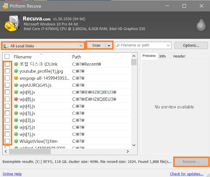
Task: Click the Recover button
Action: tap(191, 162)
